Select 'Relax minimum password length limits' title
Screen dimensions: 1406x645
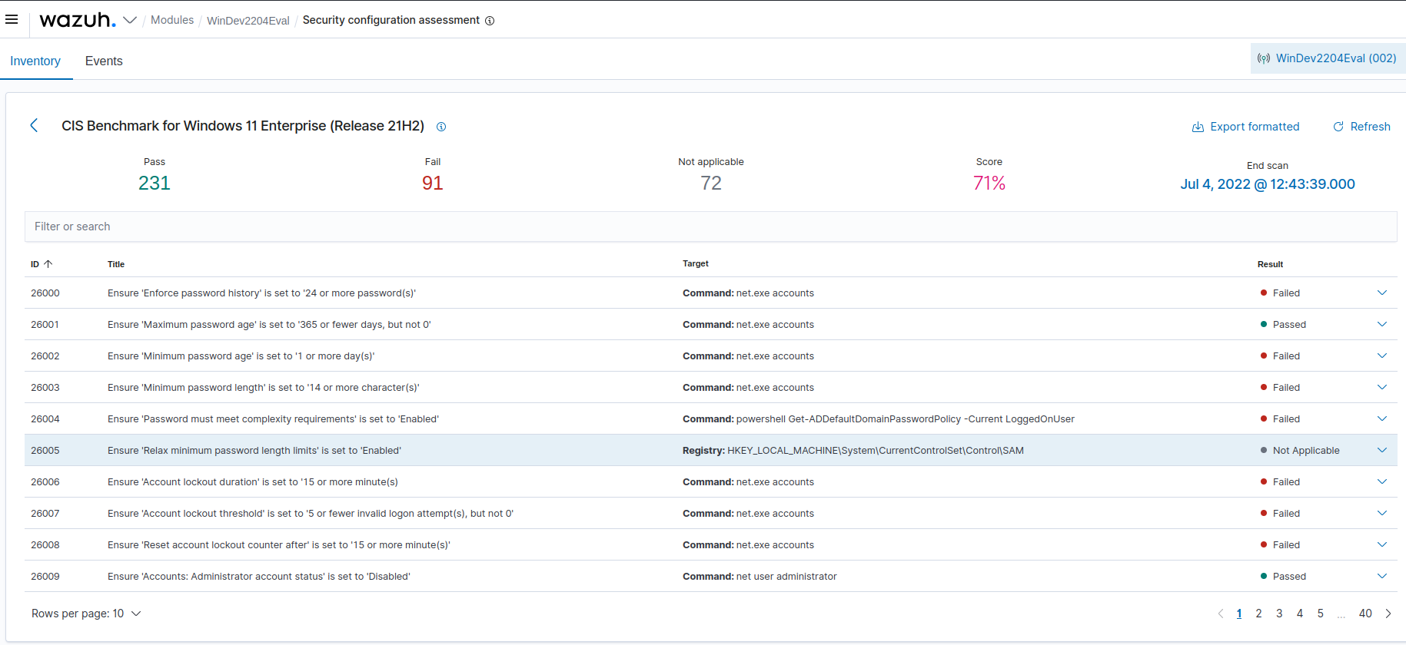tap(254, 451)
